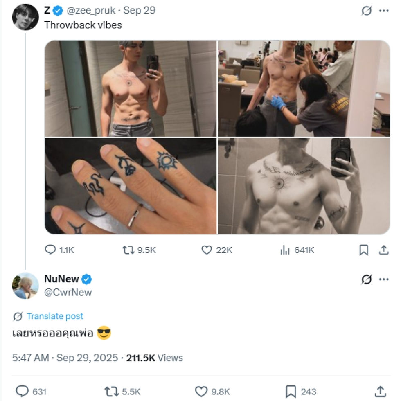The image size is (401, 401).
Task: Repost Z's post with 9.5K reposts
Action: coord(129,250)
